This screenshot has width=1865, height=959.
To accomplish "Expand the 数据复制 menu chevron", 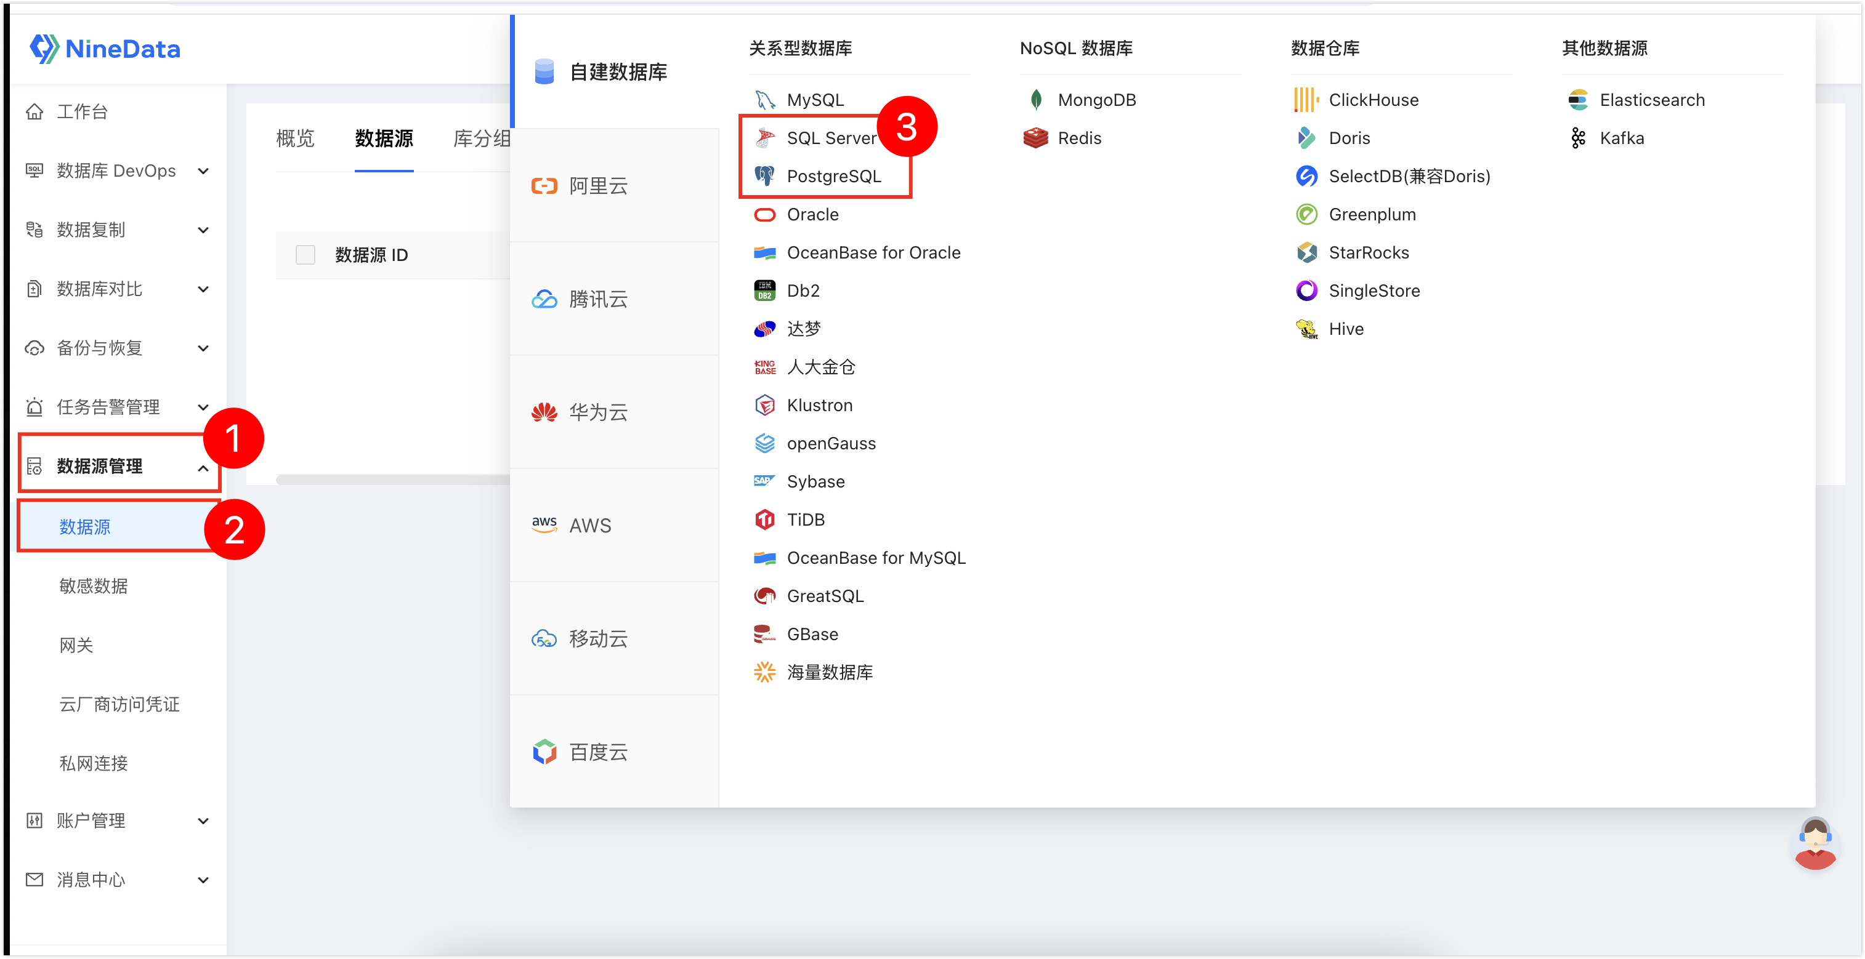I will [x=203, y=230].
